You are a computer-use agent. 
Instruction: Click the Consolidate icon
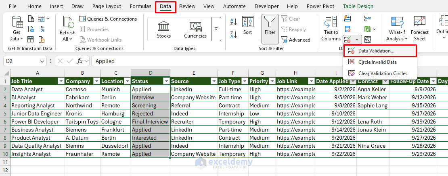[368, 19]
